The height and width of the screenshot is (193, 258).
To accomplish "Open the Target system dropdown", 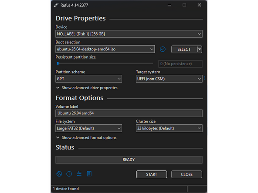I will 169,79.
